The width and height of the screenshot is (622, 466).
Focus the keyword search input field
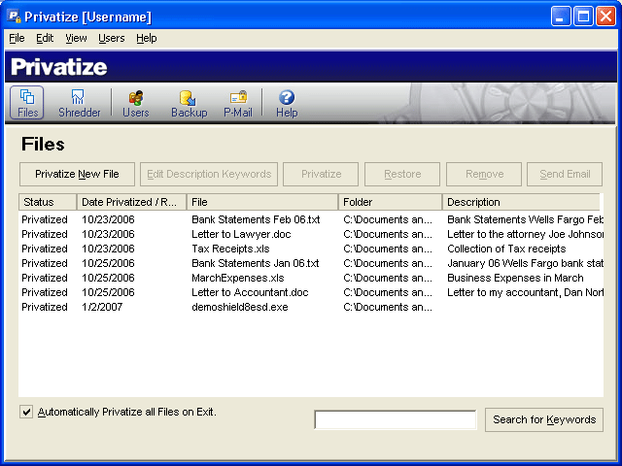coord(396,419)
